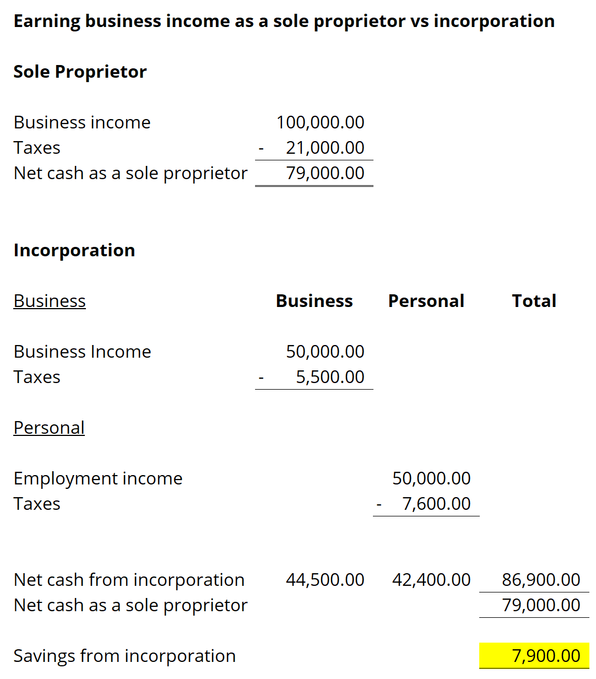Image resolution: width=596 pixels, height=679 pixels.
Task: Select the employment income 50,000.00 cell
Action: pos(431,478)
